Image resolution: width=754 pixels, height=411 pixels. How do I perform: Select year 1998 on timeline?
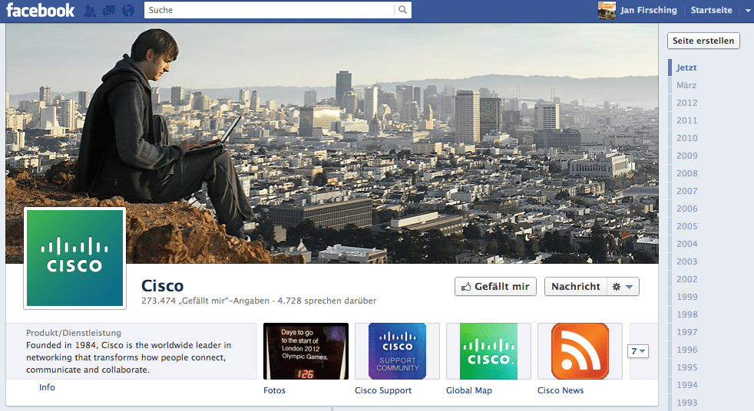click(686, 314)
